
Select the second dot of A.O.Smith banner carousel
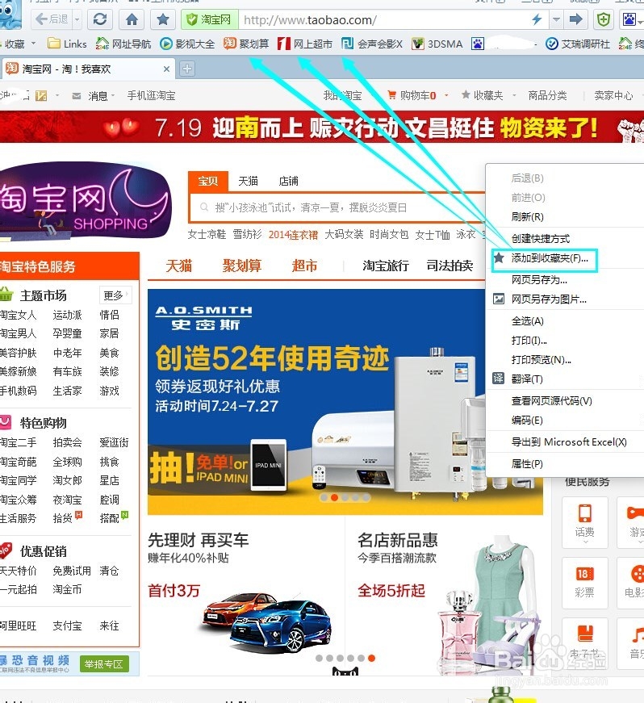coord(334,498)
